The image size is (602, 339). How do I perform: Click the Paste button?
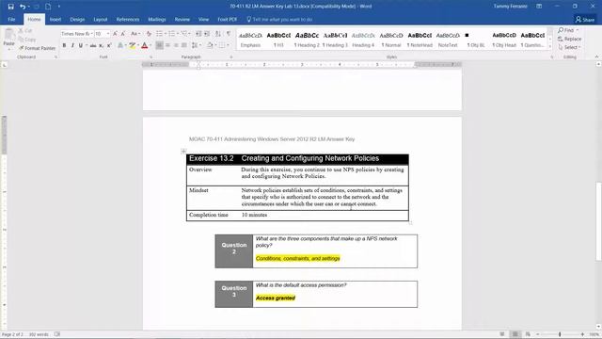[x=8, y=39]
